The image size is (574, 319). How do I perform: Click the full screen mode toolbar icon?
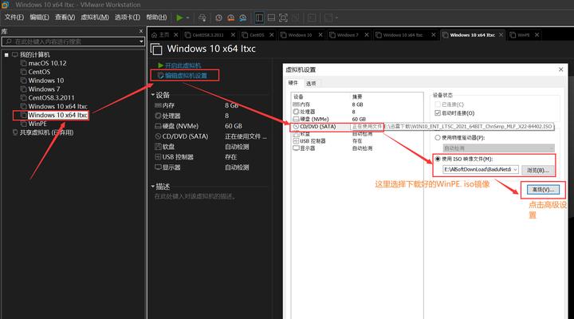pos(283,18)
